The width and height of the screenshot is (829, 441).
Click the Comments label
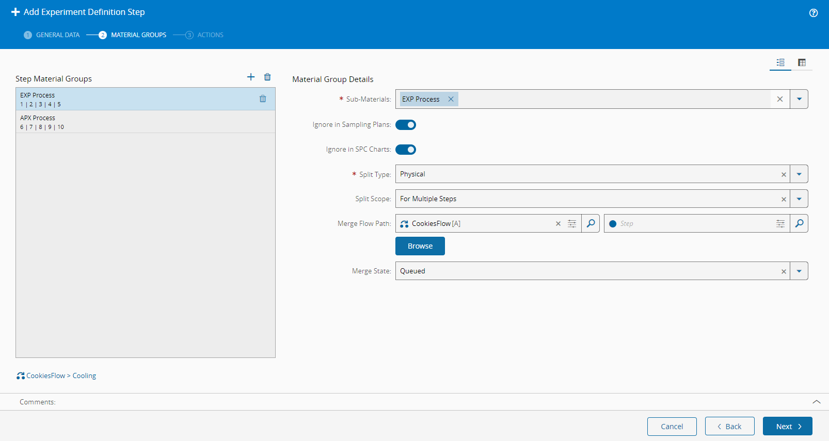(38, 402)
